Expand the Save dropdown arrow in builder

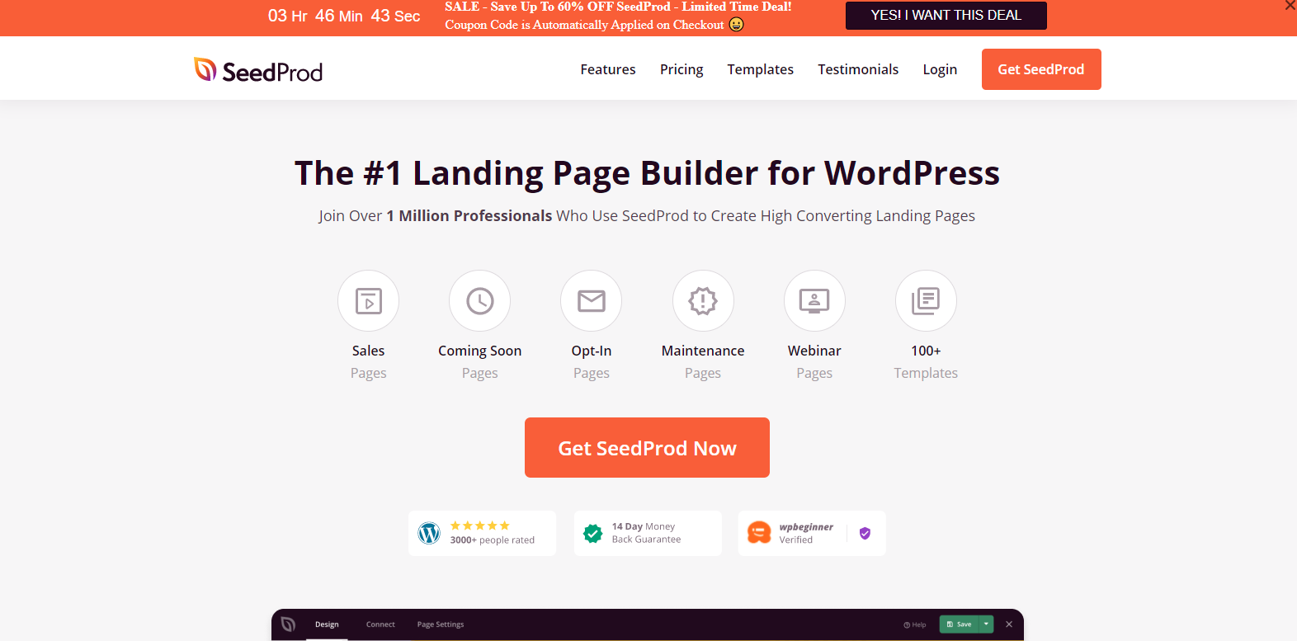click(986, 625)
